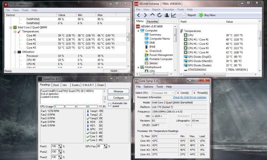Click Pwm2 spinner arrows in SpeedFan
267x160 pixels.
60,152
